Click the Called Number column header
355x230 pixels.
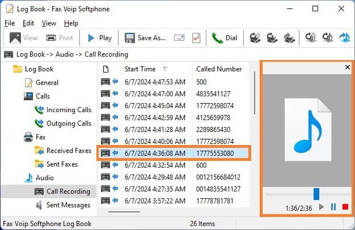click(x=221, y=69)
